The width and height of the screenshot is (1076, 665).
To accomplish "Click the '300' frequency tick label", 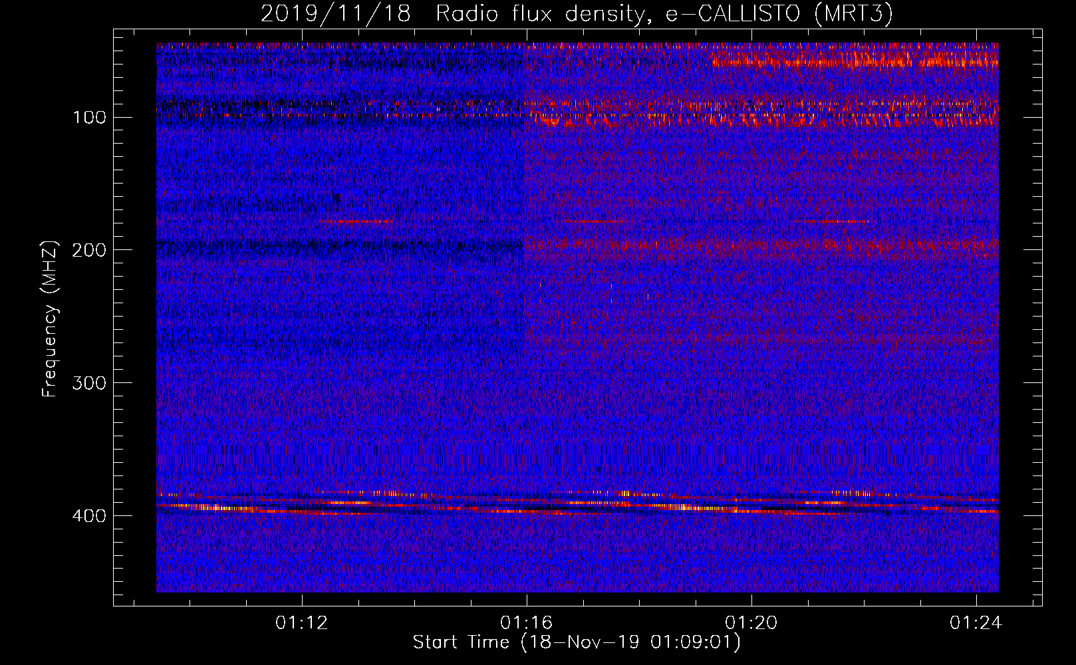I will click(89, 384).
